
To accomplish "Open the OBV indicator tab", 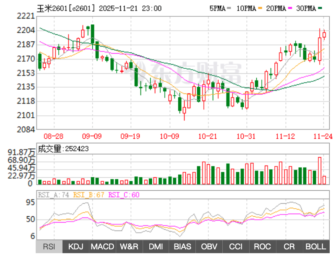I will tap(209, 246).
